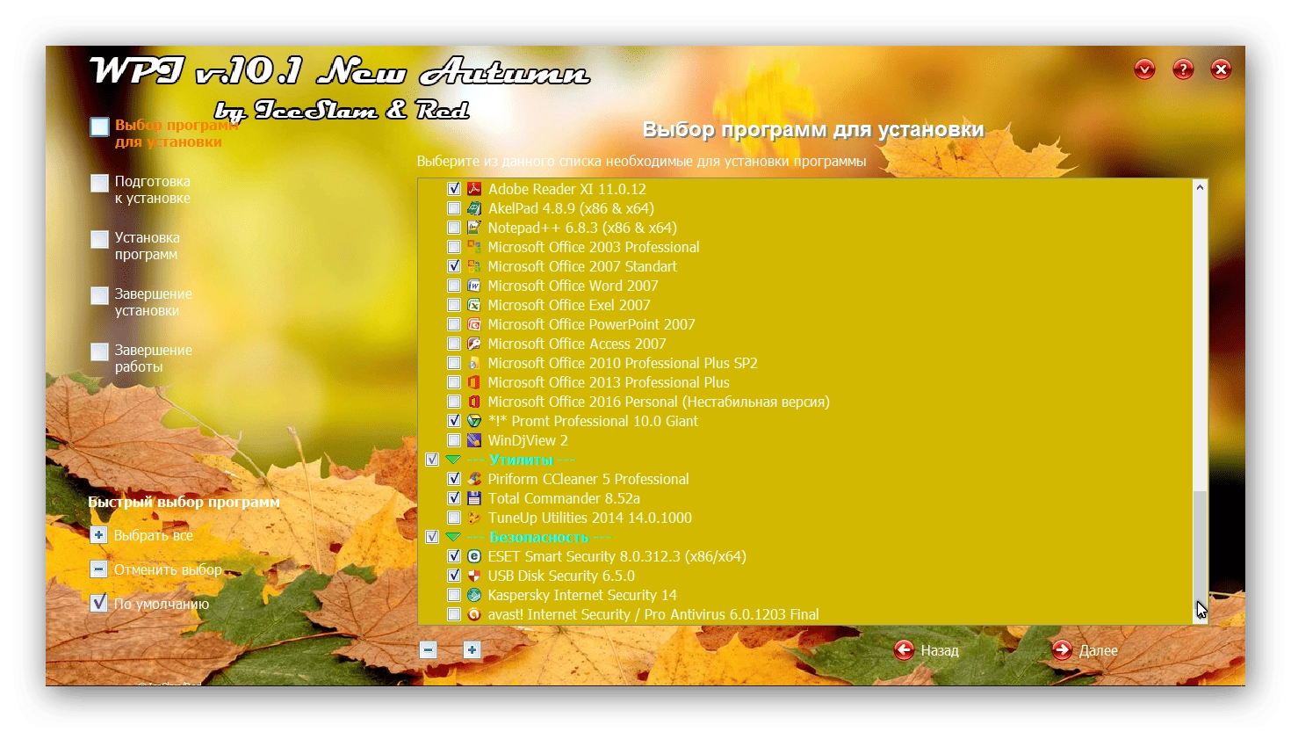Click the TuneUp Utilities icon

click(x=474, y=518)
